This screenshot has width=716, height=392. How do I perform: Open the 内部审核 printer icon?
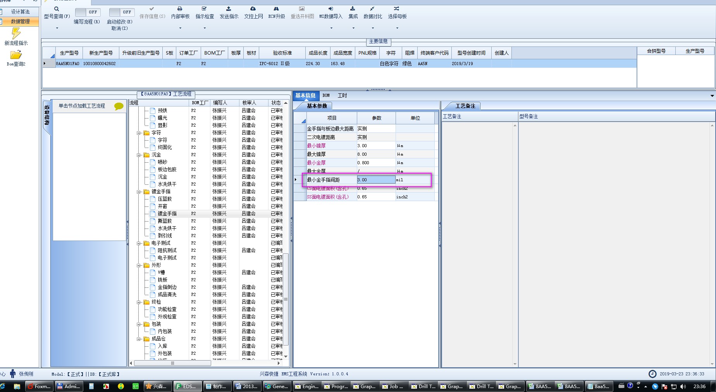point(180,9)
